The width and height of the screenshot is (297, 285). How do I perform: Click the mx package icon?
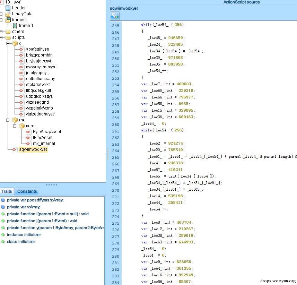(x=15, y=120)
